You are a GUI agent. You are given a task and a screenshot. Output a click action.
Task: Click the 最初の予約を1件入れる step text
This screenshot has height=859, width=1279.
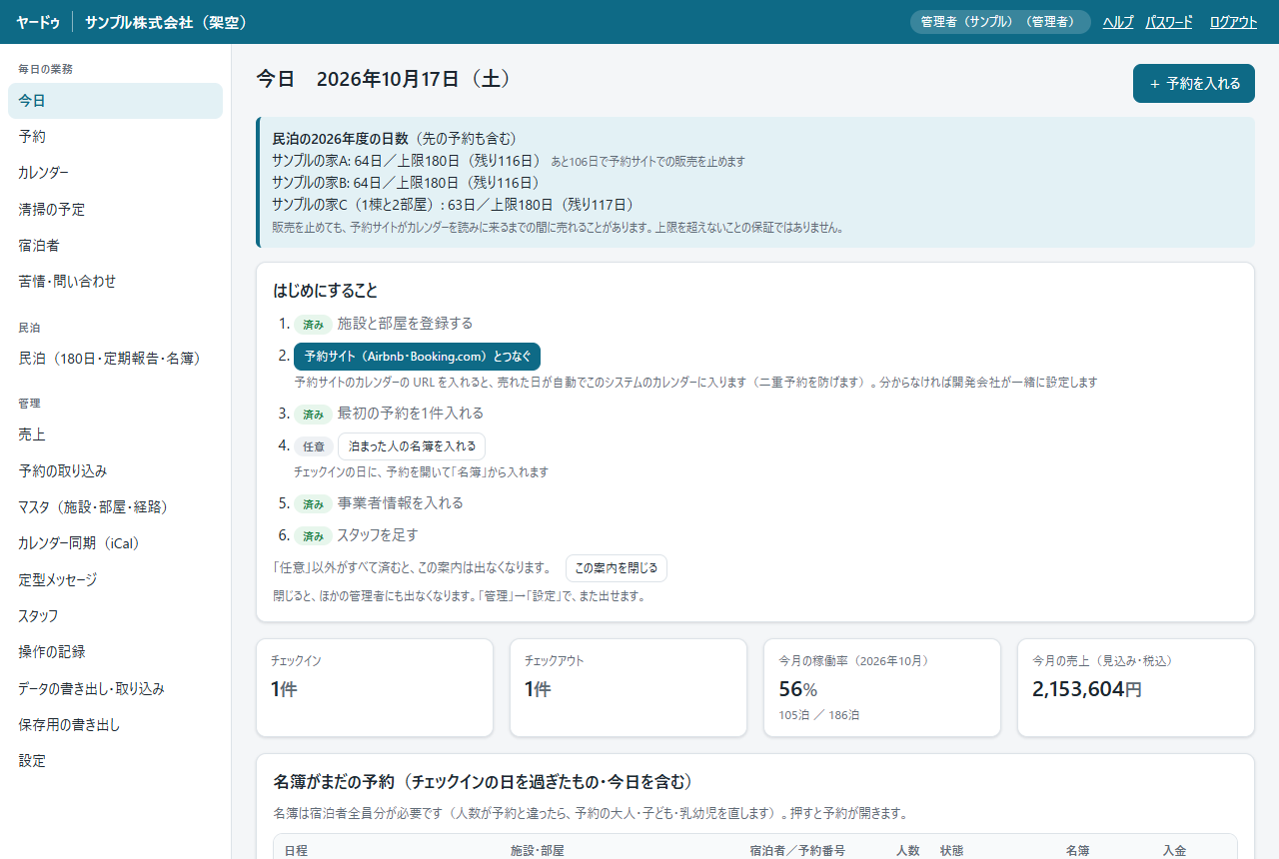point(411,414)
